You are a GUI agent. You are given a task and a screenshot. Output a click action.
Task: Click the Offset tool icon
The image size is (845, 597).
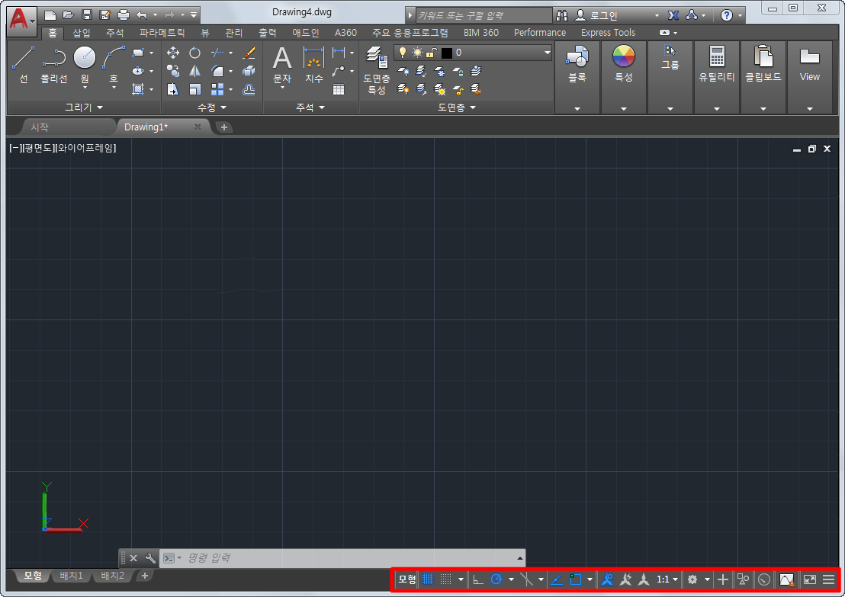point(249,89)
